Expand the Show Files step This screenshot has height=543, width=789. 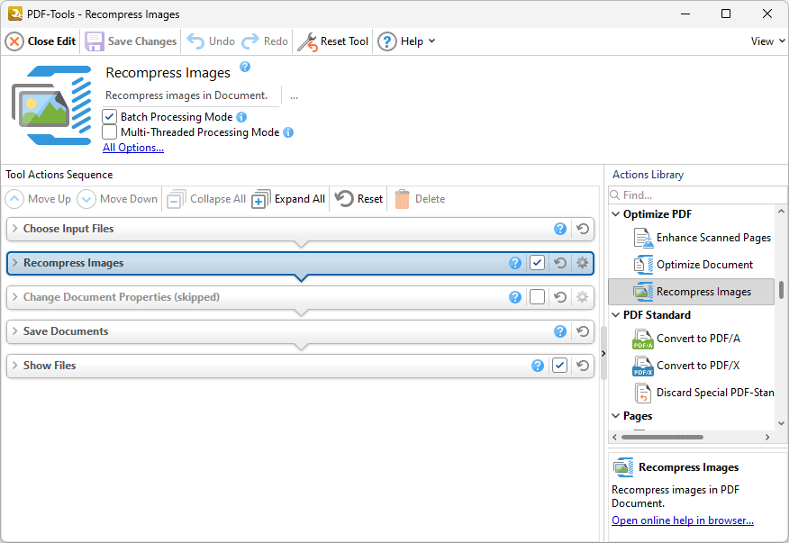[15, 366]
